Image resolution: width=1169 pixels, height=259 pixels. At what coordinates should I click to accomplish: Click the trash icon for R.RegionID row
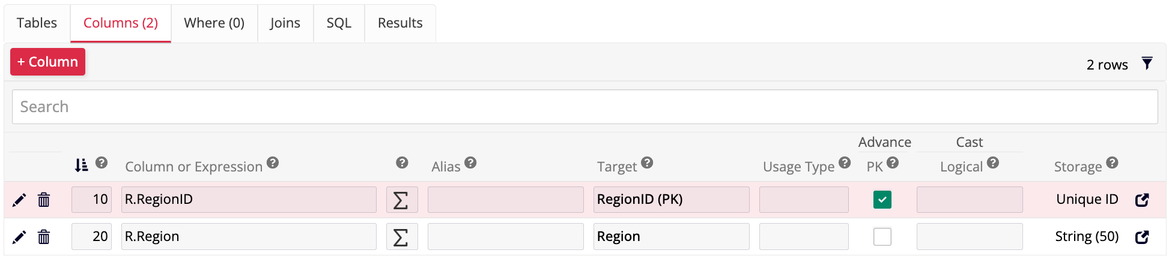[44, 200]
